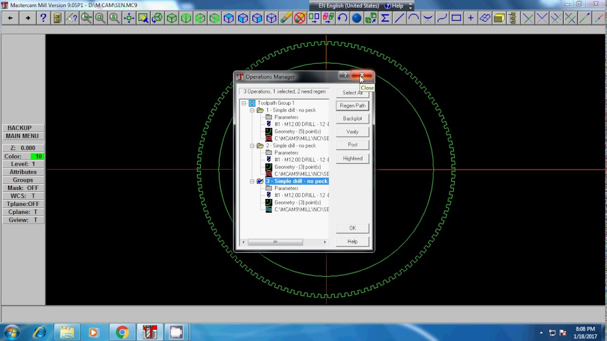Screen dimensions: 607x341
Task: Click the Select All button
Action: (352, 93)
